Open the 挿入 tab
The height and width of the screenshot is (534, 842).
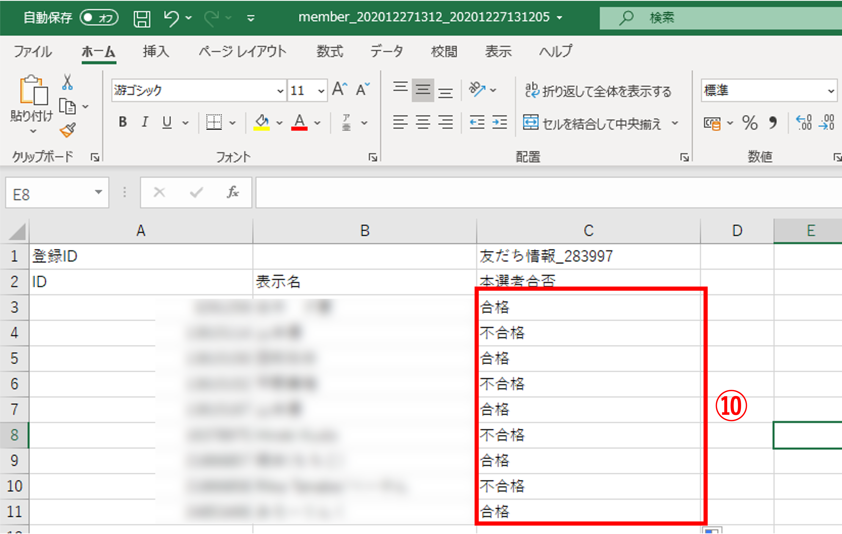pyautogui.click(x=156, y=51)
